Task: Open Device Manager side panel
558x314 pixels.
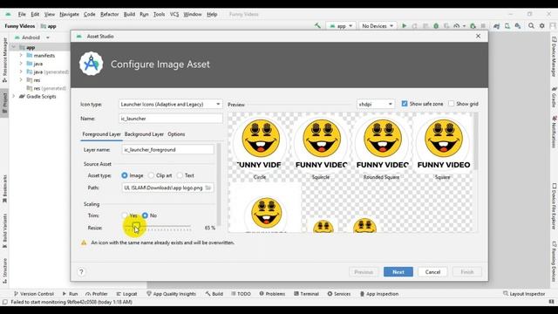Action: click(x=554, y=57)
